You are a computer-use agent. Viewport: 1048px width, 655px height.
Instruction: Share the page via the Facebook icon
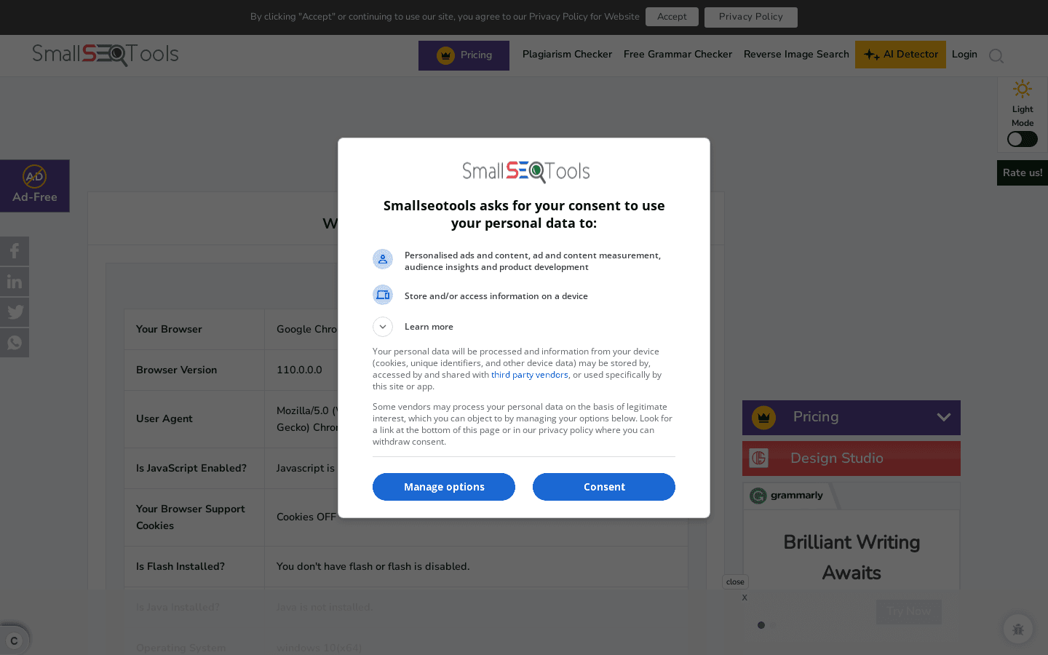click(15, 250)
